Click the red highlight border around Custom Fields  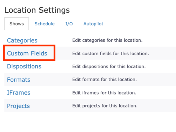(4, 53)
